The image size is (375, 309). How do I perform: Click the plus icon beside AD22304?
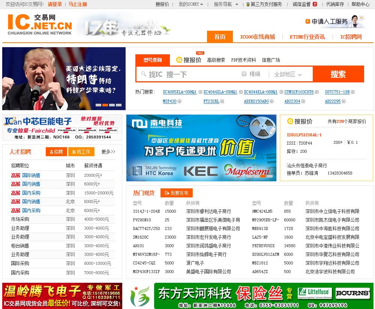(303, 101)
